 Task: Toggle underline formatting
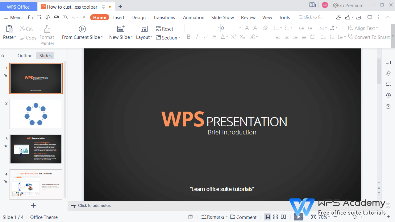pos(206,37)
